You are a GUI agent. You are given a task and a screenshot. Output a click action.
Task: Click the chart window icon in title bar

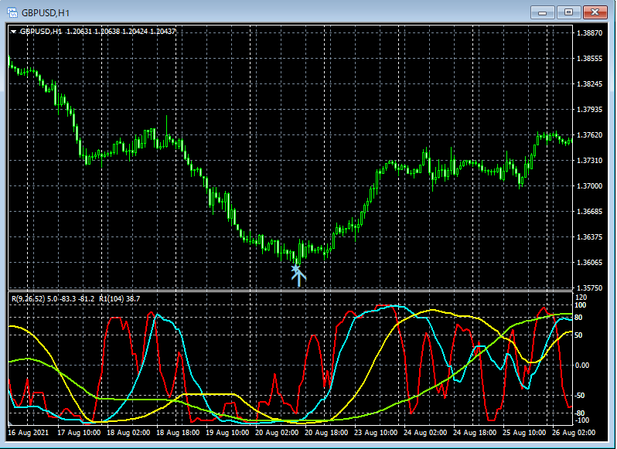12,12
